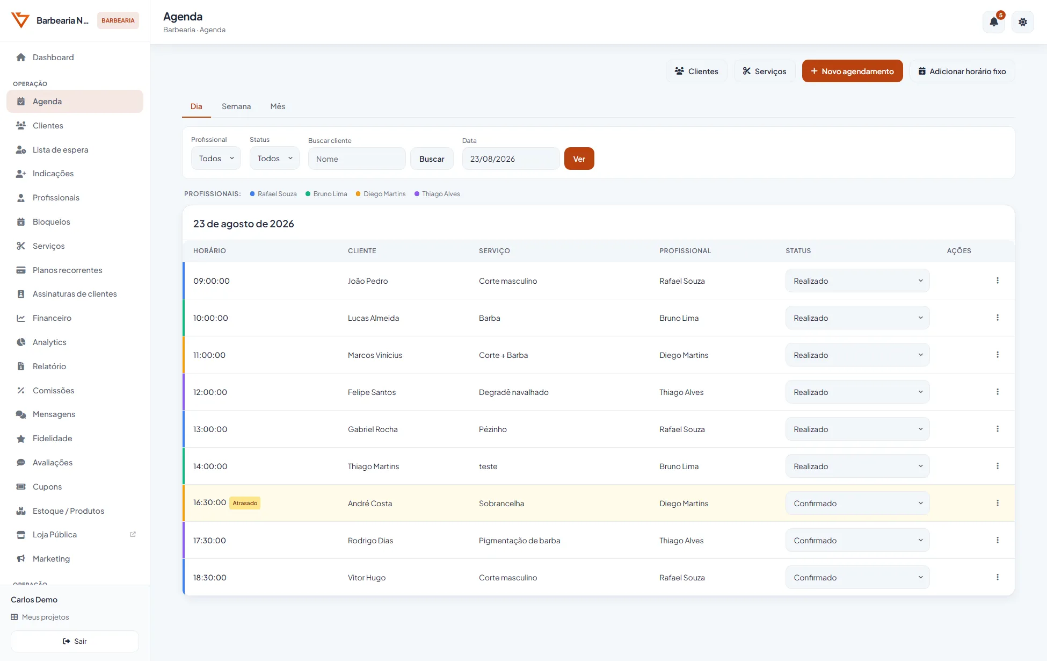The image size is (1047, 661).
Task: Open Analytics page
Action: [x=75, y=342]
